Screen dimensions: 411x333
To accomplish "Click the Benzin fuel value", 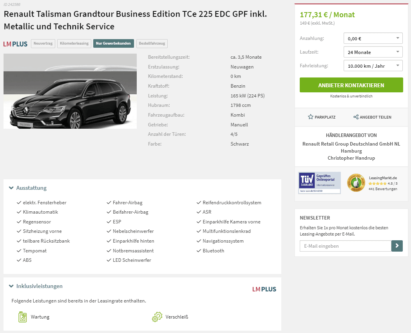I will pyautogui.click(x=238, y=86).
